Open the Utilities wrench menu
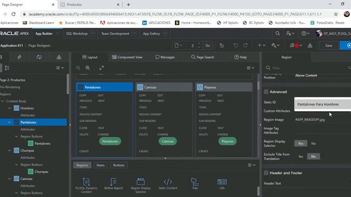The width and height of the screenshot is (351, 197). point(275,45)
